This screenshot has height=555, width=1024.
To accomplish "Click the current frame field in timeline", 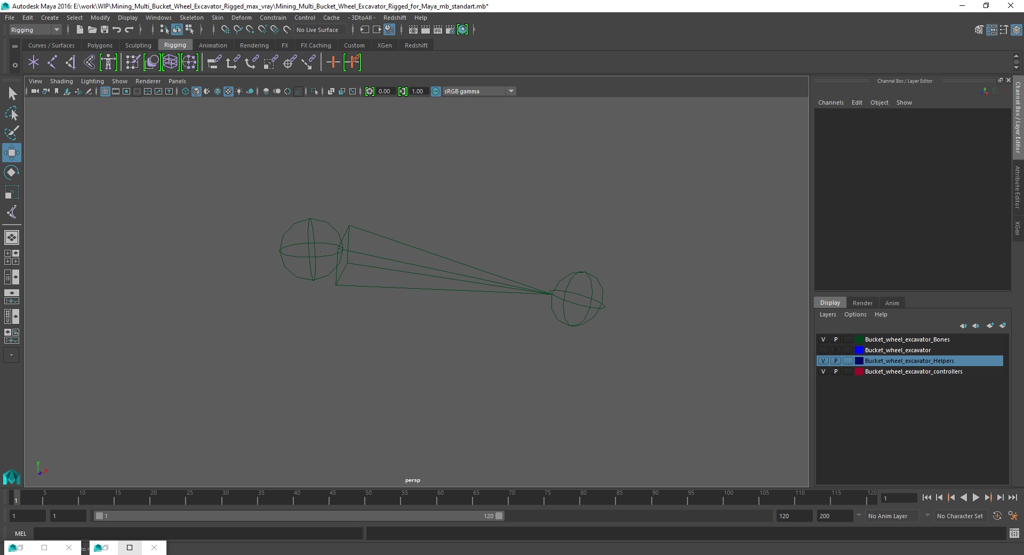I will [899, 498].
